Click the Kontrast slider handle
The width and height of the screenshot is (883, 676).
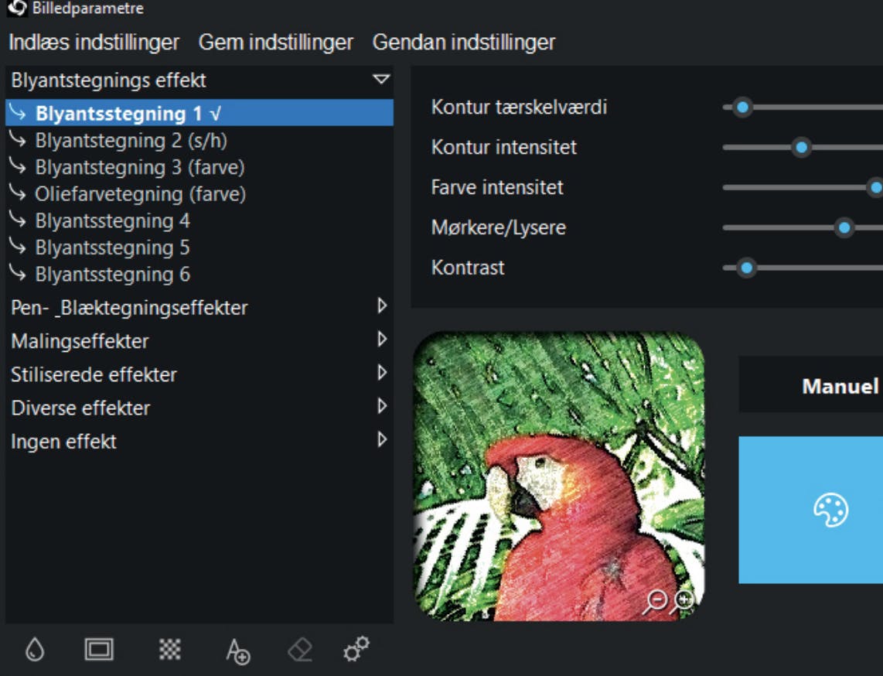click(747, 268)
